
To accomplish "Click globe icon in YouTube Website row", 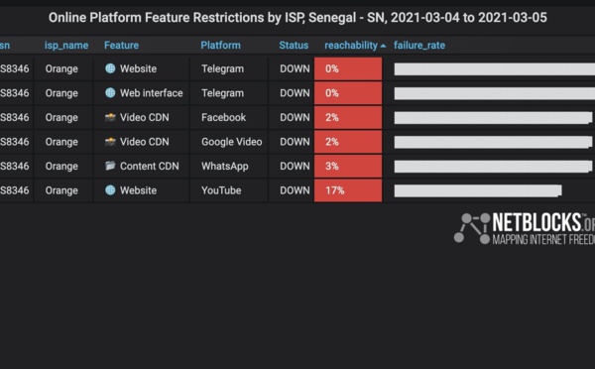I will pyautogui.click(x=110, y=189).
